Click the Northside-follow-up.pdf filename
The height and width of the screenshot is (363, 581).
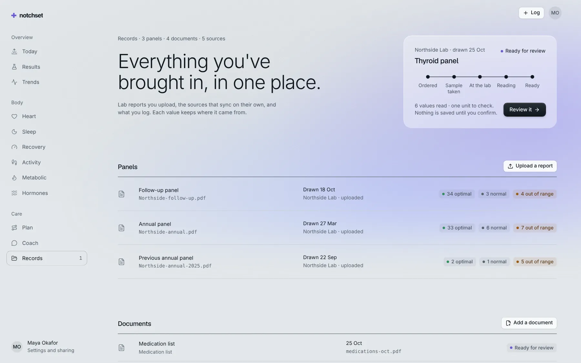point(172,198)
